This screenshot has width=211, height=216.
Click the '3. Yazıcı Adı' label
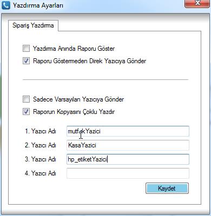(41, 159)
